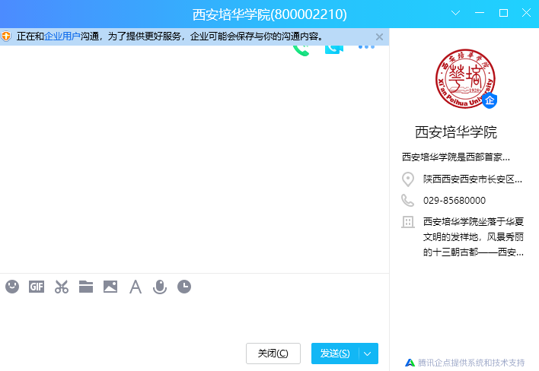This screenshot has height=371, width=539.
Task: Click the Xi'an Peihua University logo avatar
Action: [x=464, y=79]
